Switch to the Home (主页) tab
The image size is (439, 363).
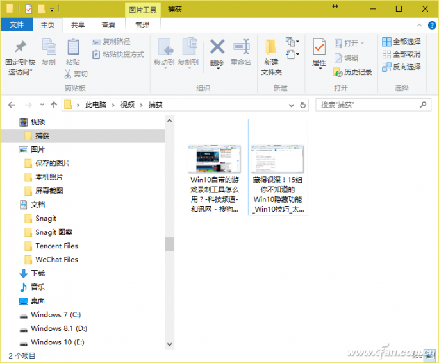pyautogui.click(x=47, y=25)
